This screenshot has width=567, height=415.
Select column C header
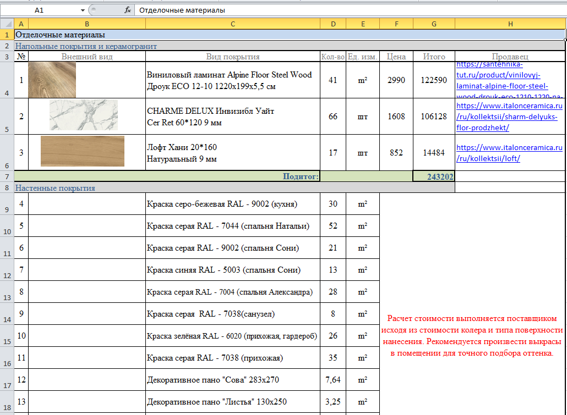click(x=233, y=24)
